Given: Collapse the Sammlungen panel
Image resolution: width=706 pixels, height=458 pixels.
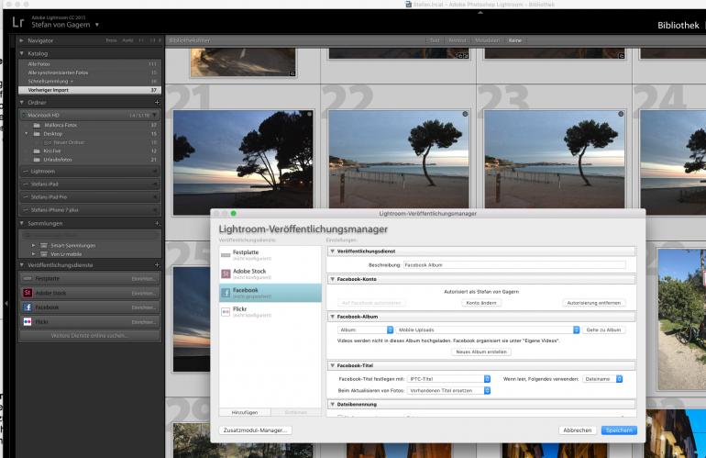Looking at the screenshot, I should 21,223.
